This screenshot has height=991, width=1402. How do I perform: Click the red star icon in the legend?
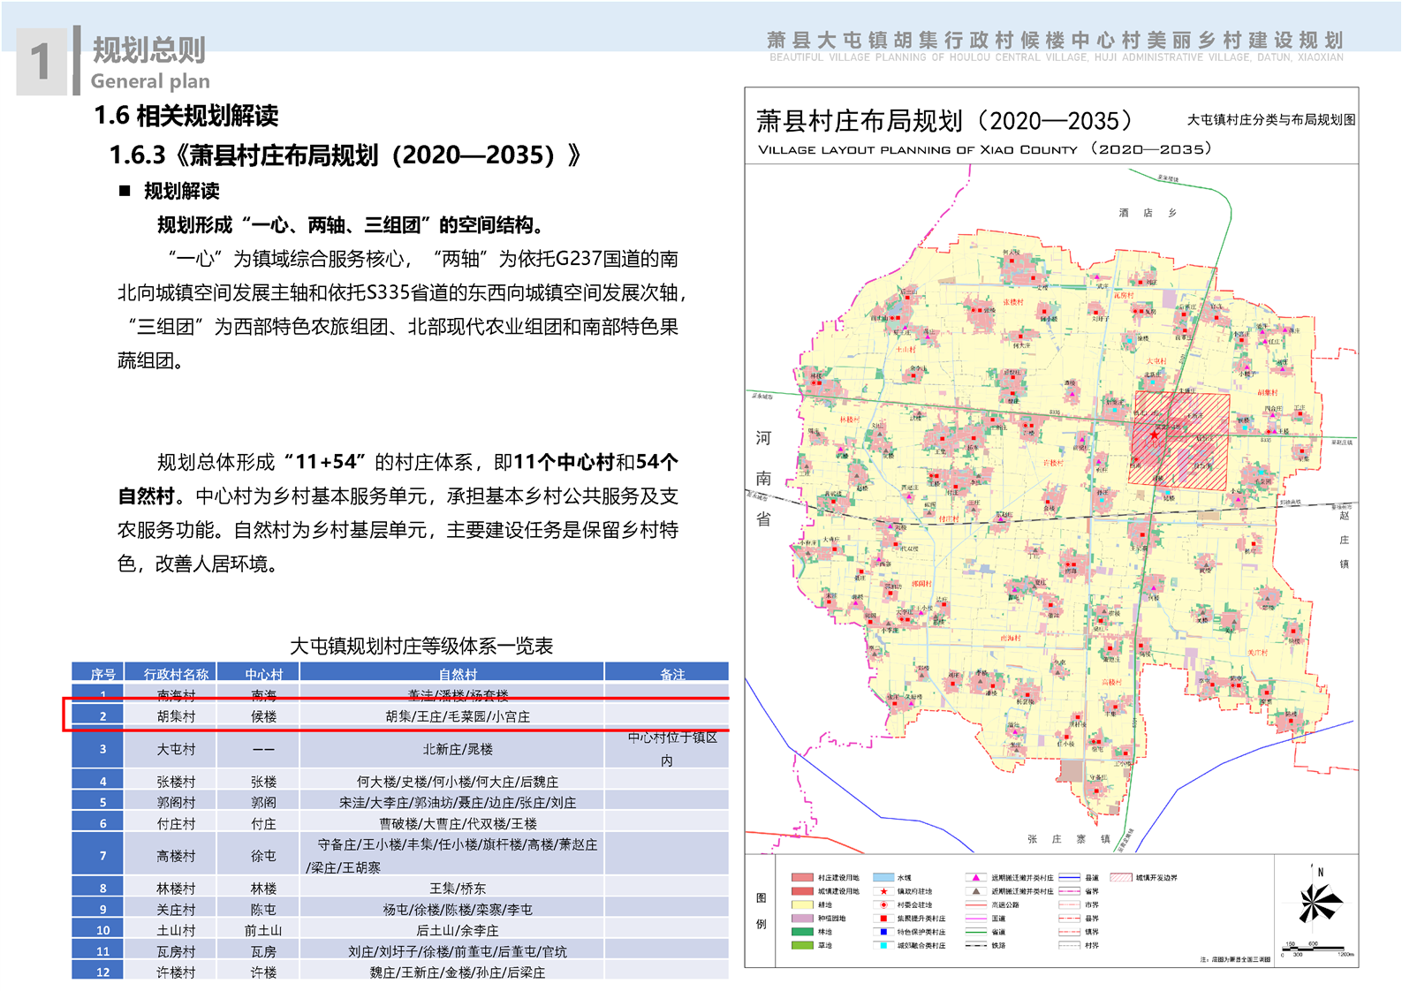[x=883, y=891]
